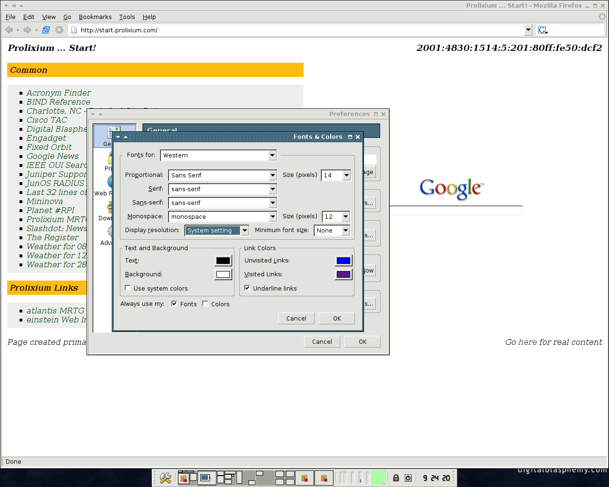
Task: Open the taskbar wrench and hammer tools icon
Action: coord(165,477)
